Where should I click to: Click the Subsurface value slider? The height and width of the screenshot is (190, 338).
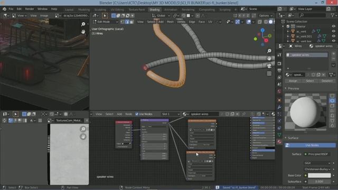click(319, 182)
